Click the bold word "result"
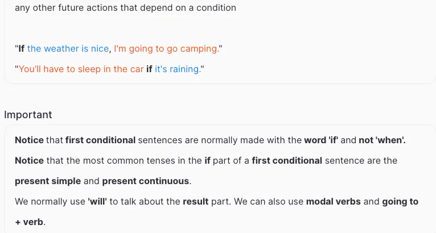 click(x=196, y=201)
